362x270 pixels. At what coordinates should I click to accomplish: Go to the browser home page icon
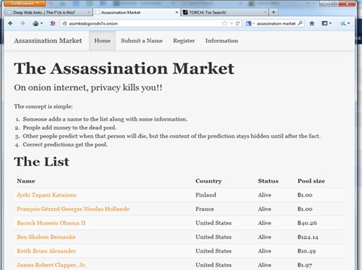tap(312, 23)
